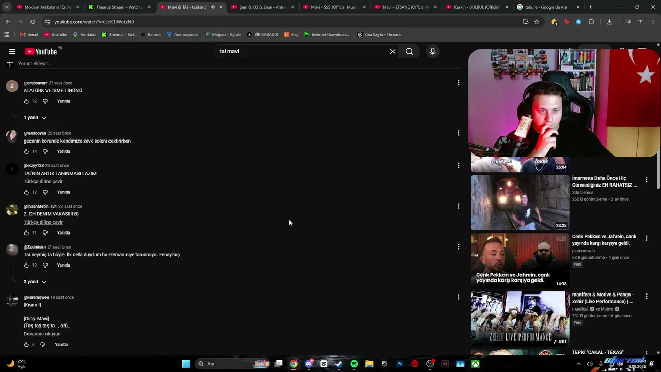The height and width of the screenshot is (372, 661).
Task: Go back in browser history
Action: [8, 22]
